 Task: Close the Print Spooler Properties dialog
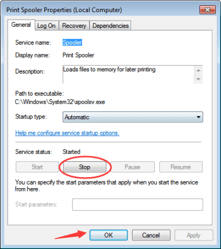pyautogui.click(x=208, y=9)
